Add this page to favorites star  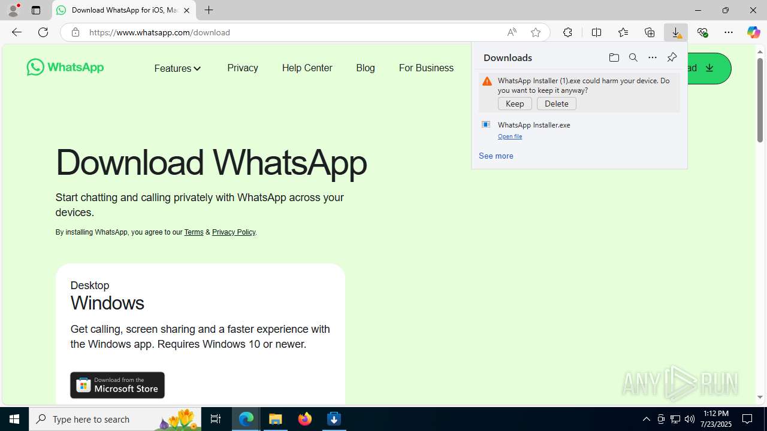pyautogui.click(x=536, y=32)
